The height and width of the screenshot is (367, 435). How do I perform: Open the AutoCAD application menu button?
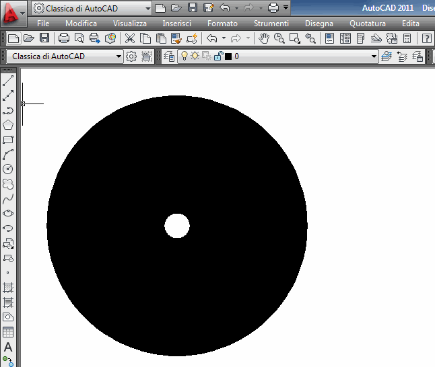[13, 13]
